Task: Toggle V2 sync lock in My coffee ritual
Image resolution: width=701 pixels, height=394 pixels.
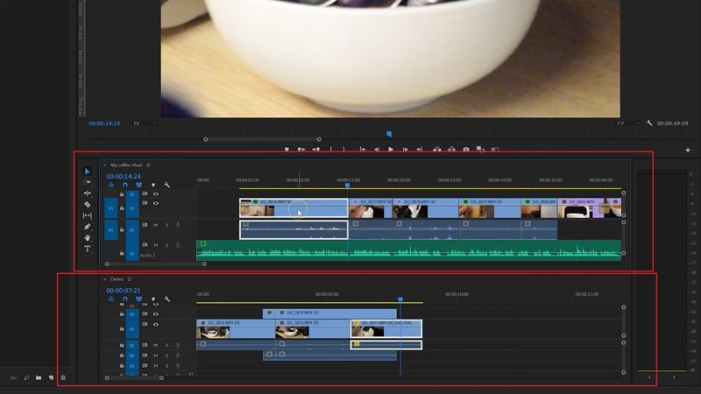Action: (x=145, y=193)
